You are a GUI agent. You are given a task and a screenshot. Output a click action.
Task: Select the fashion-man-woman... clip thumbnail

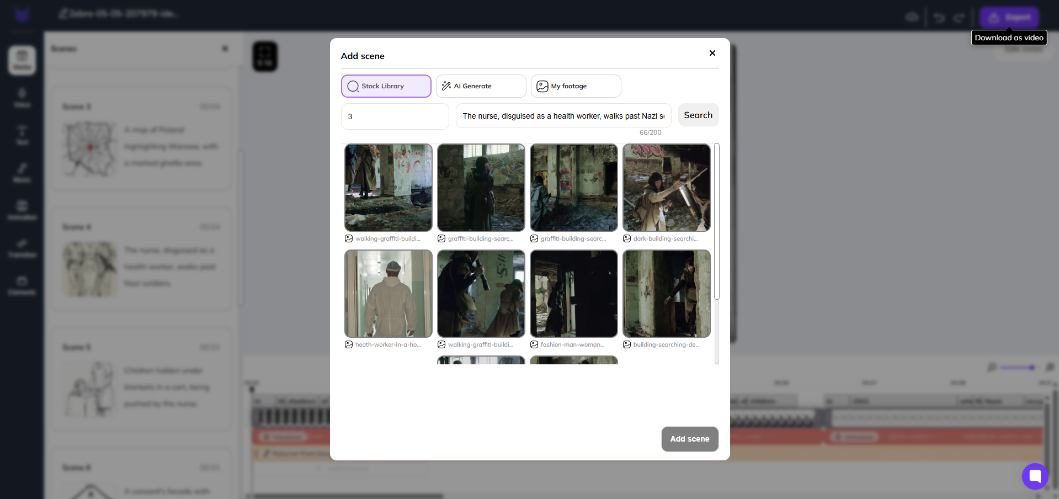[574, 294]
